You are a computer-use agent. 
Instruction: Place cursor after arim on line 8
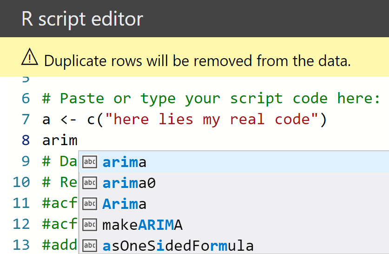pos(78,140)
